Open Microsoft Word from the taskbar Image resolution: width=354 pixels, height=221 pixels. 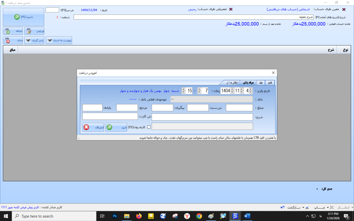(x=247, y=216)
